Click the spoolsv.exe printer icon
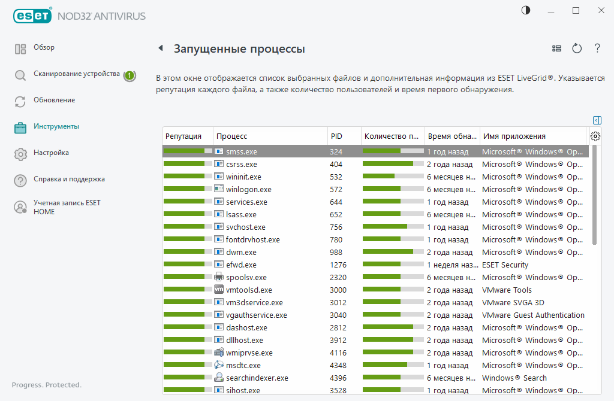The height and width of the screenshot is (401, 614). pyautogui.click(x=219, y=277)
